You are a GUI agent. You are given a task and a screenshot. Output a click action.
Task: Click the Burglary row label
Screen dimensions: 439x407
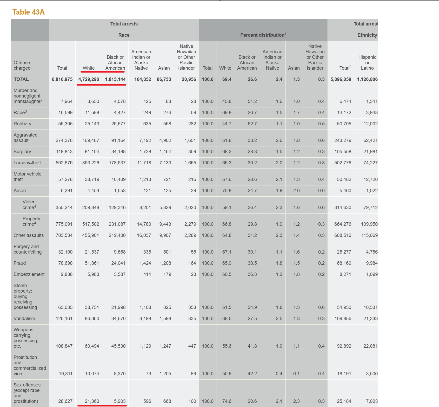[22, 152]
